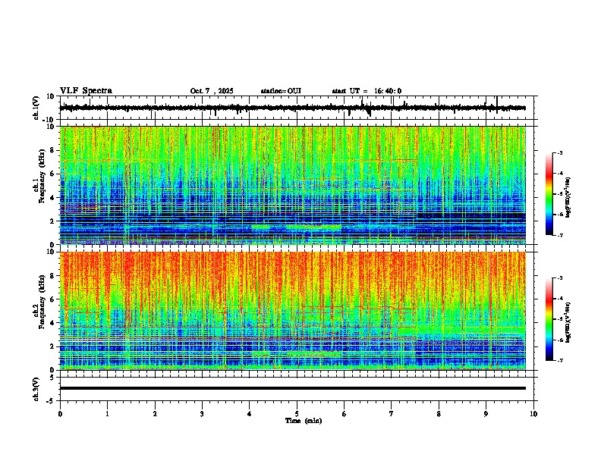601x464 pixels.
Task: Click the "4" kHz tick on ch.2 frequency axis
Action: [53, 323]
